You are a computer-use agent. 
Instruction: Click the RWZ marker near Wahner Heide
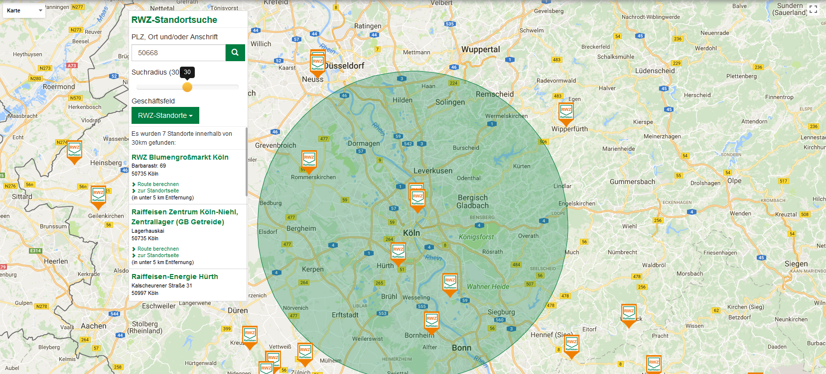(x=450, y=283)
